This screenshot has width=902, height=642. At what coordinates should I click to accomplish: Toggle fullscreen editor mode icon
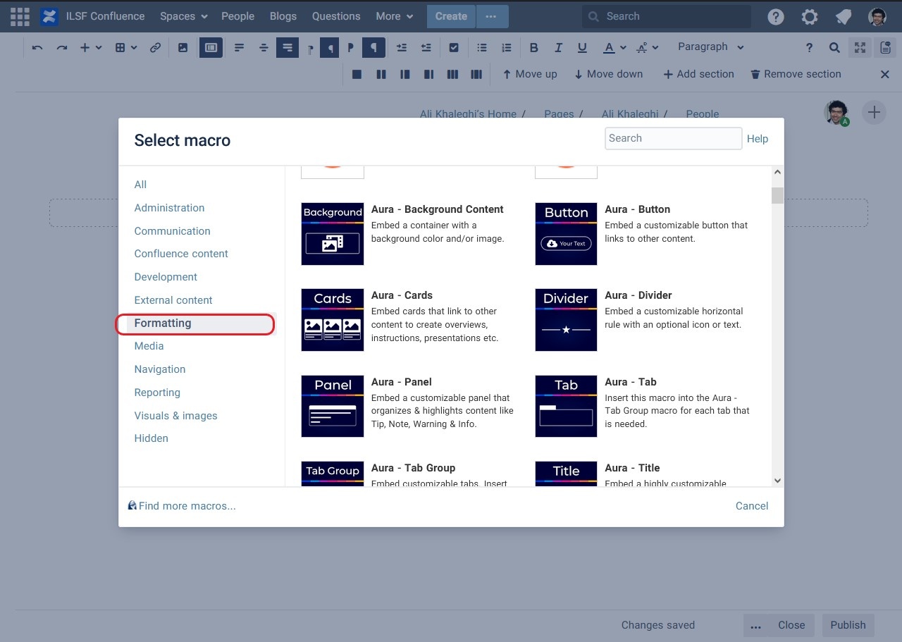pos(860,48)
